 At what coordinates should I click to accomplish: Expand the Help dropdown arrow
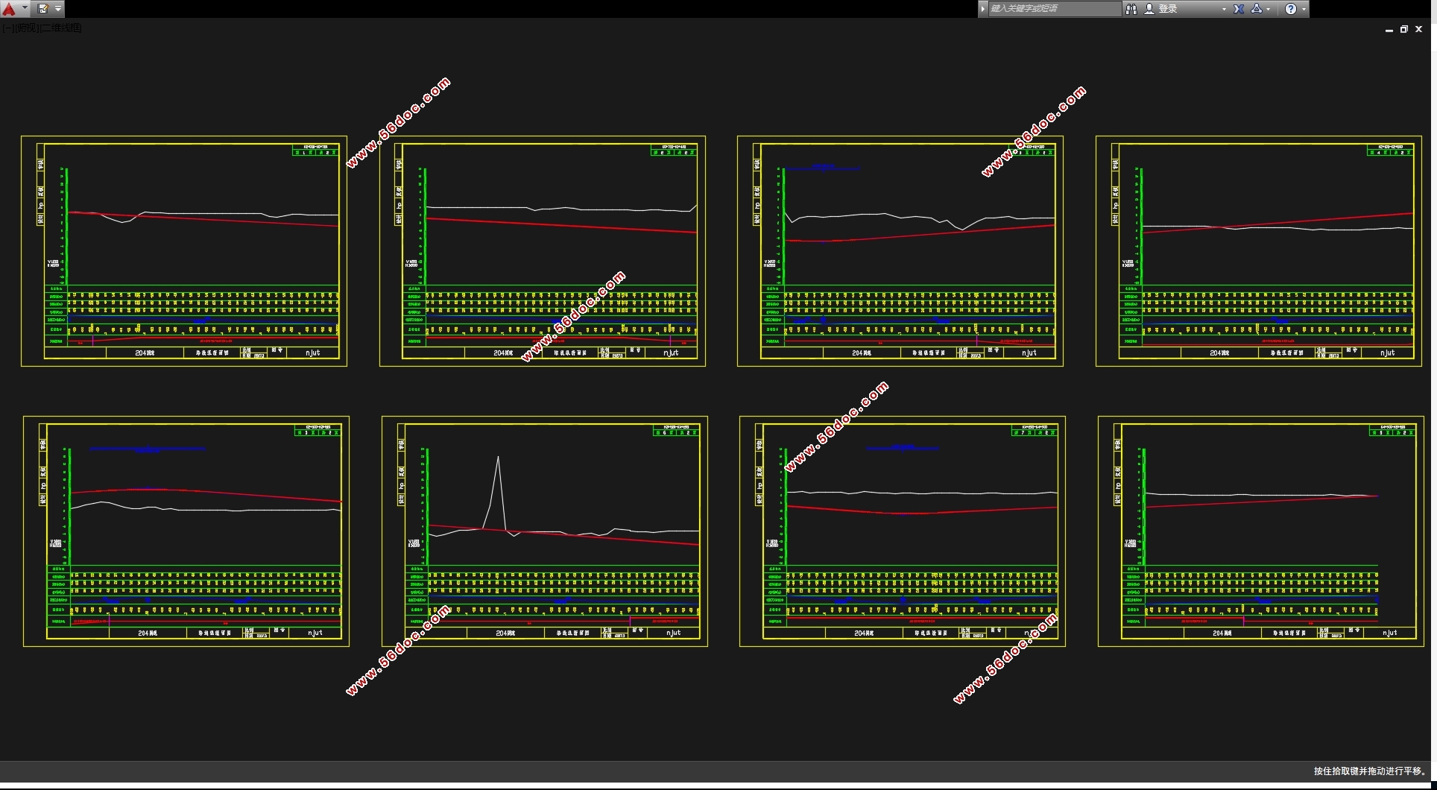(x=1304, y=9)
